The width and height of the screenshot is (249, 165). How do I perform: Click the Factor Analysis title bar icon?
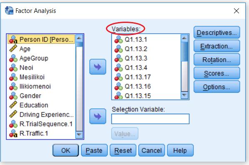point(9,11)
